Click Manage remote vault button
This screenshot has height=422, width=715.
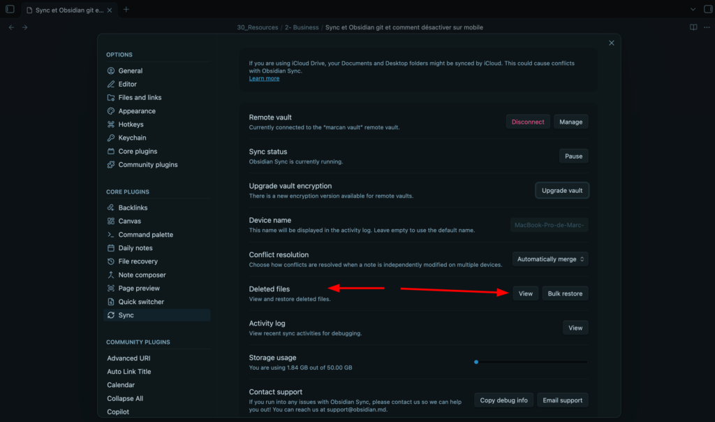click(571, 122)
